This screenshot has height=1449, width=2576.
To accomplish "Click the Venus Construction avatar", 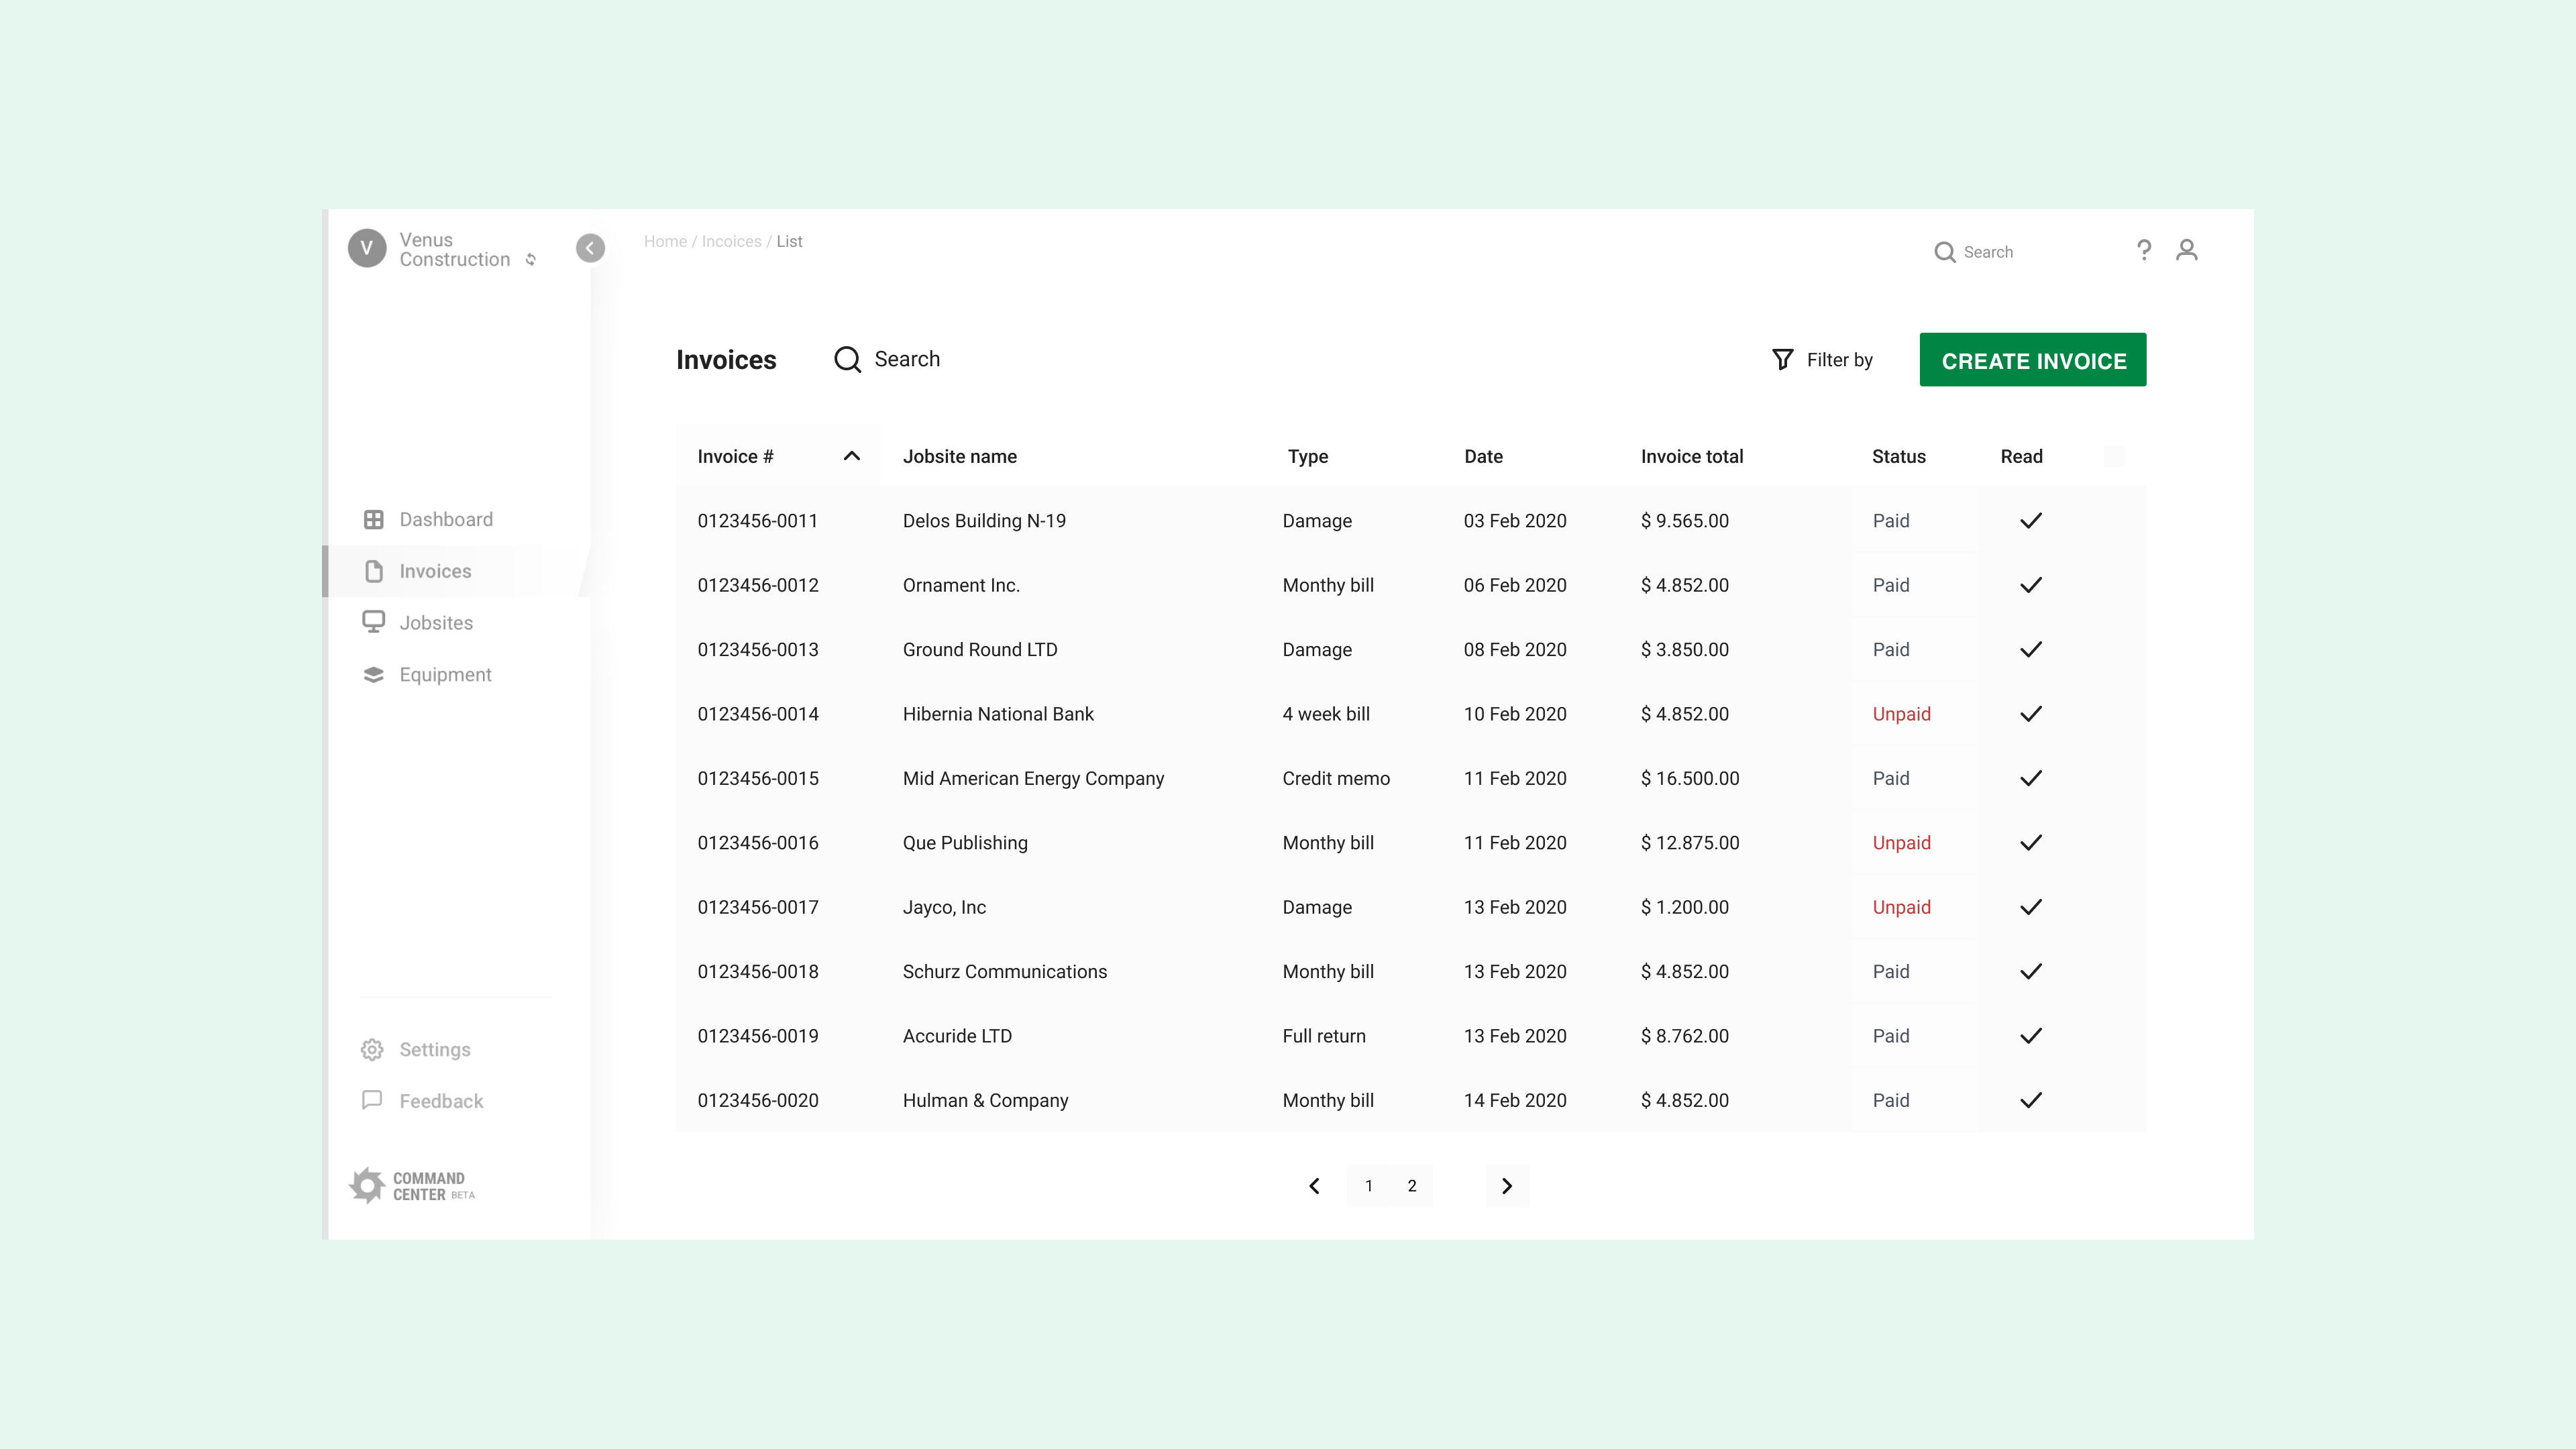I will [x=367, y=248].
